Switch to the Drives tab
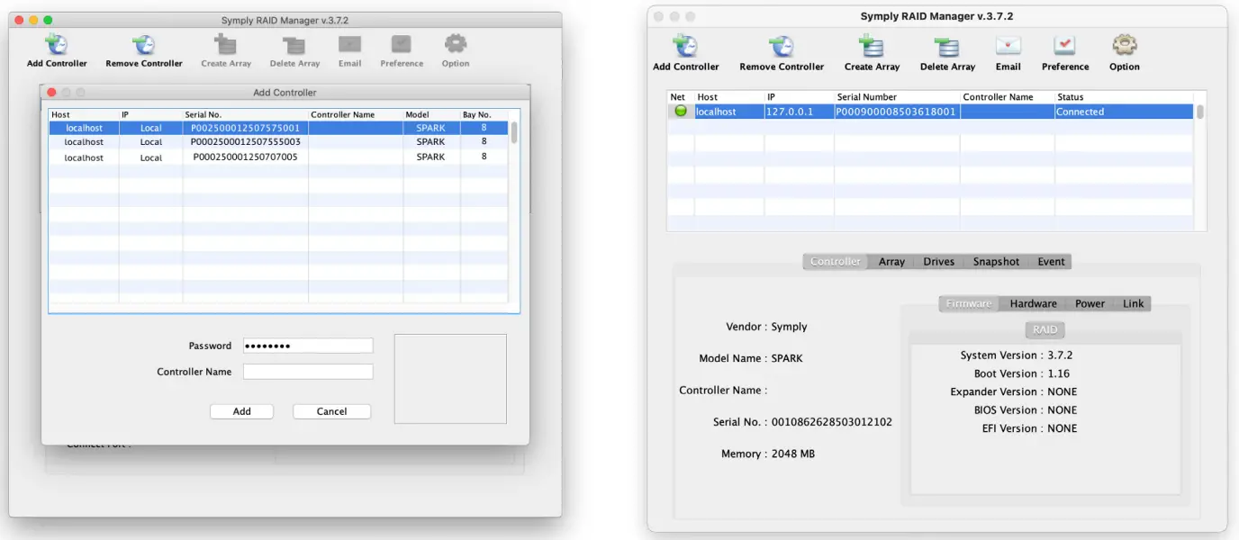 [939, 262]
